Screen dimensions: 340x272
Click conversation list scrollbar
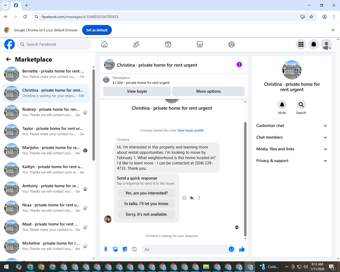tap(93, 115)
